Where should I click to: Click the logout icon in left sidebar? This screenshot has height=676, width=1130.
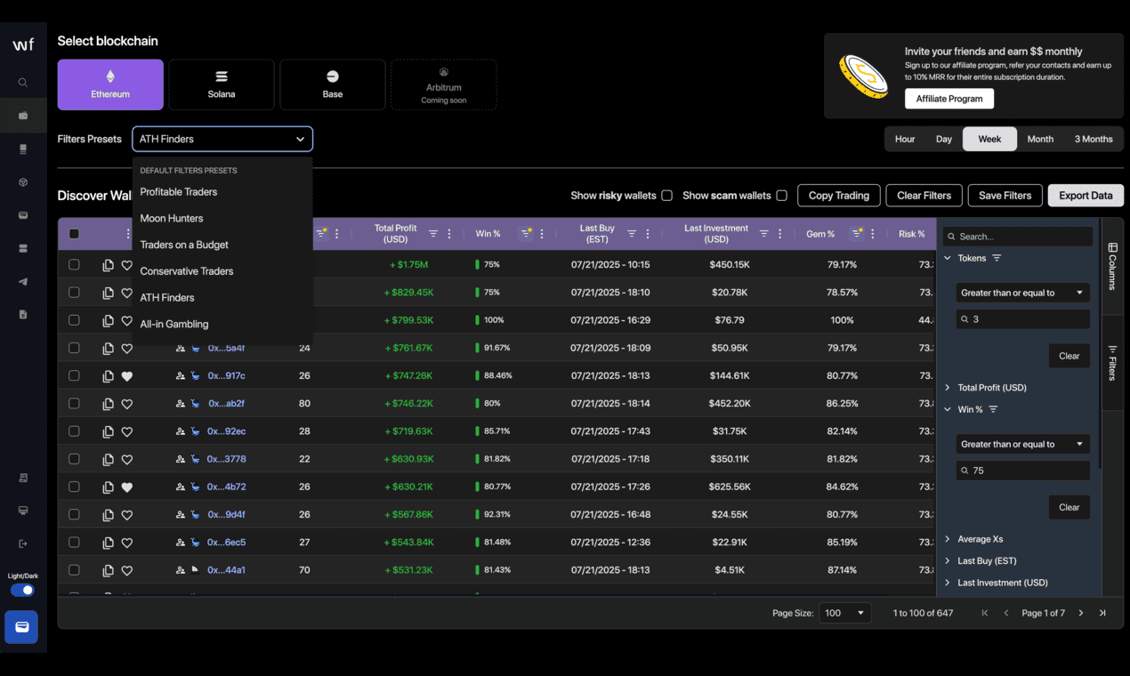[23, 543]
